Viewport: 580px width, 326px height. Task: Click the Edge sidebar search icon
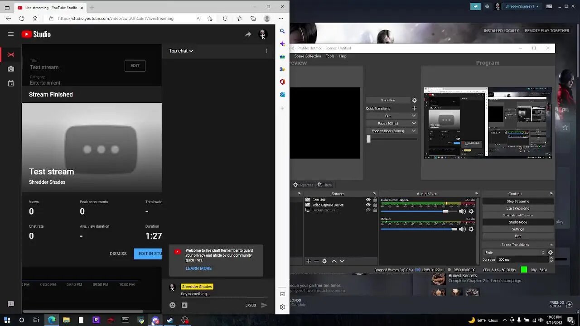pyautogui.click(x=282, y=31)
